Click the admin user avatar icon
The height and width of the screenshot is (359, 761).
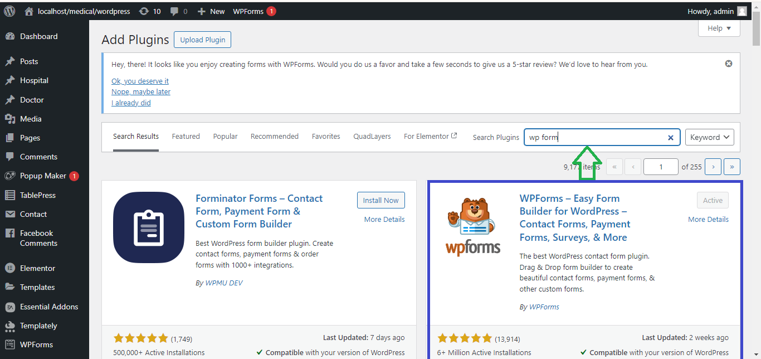[742, 11]
